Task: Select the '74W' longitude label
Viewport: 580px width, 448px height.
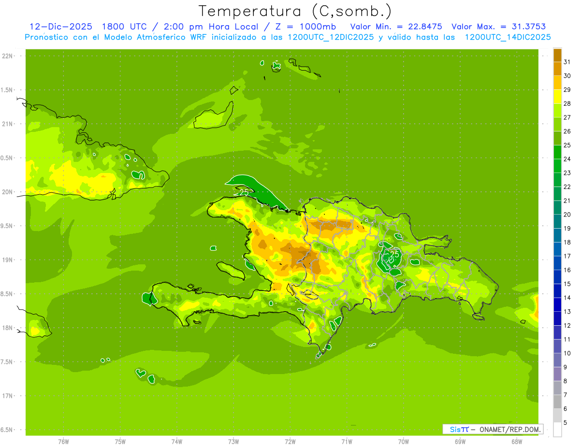Action: [177, 442]
